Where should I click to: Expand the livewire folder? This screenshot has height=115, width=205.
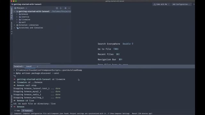coord(17,19)
